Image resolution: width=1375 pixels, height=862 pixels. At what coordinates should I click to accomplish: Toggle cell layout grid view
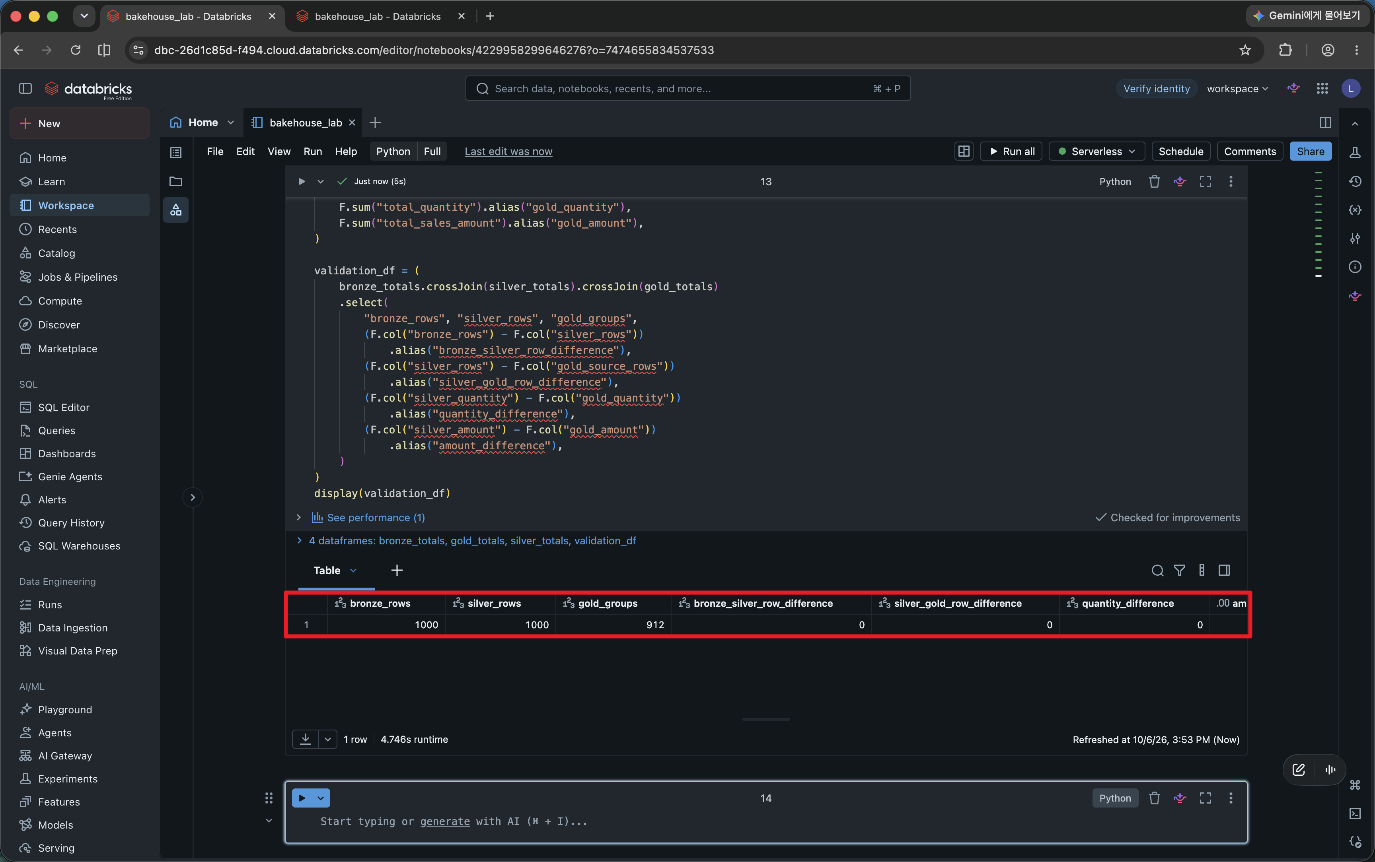pyautogui.click(x=964, y=151)
